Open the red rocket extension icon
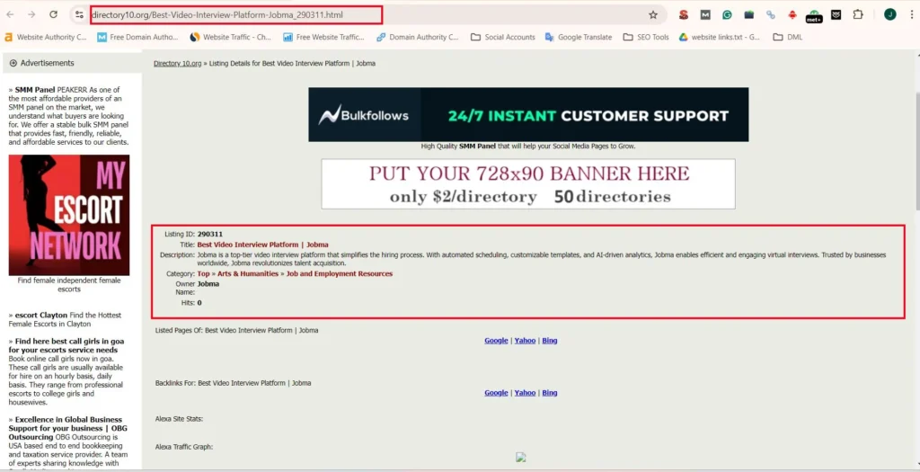The width and height of the screenshot is (920, 472). click(792, 14)
